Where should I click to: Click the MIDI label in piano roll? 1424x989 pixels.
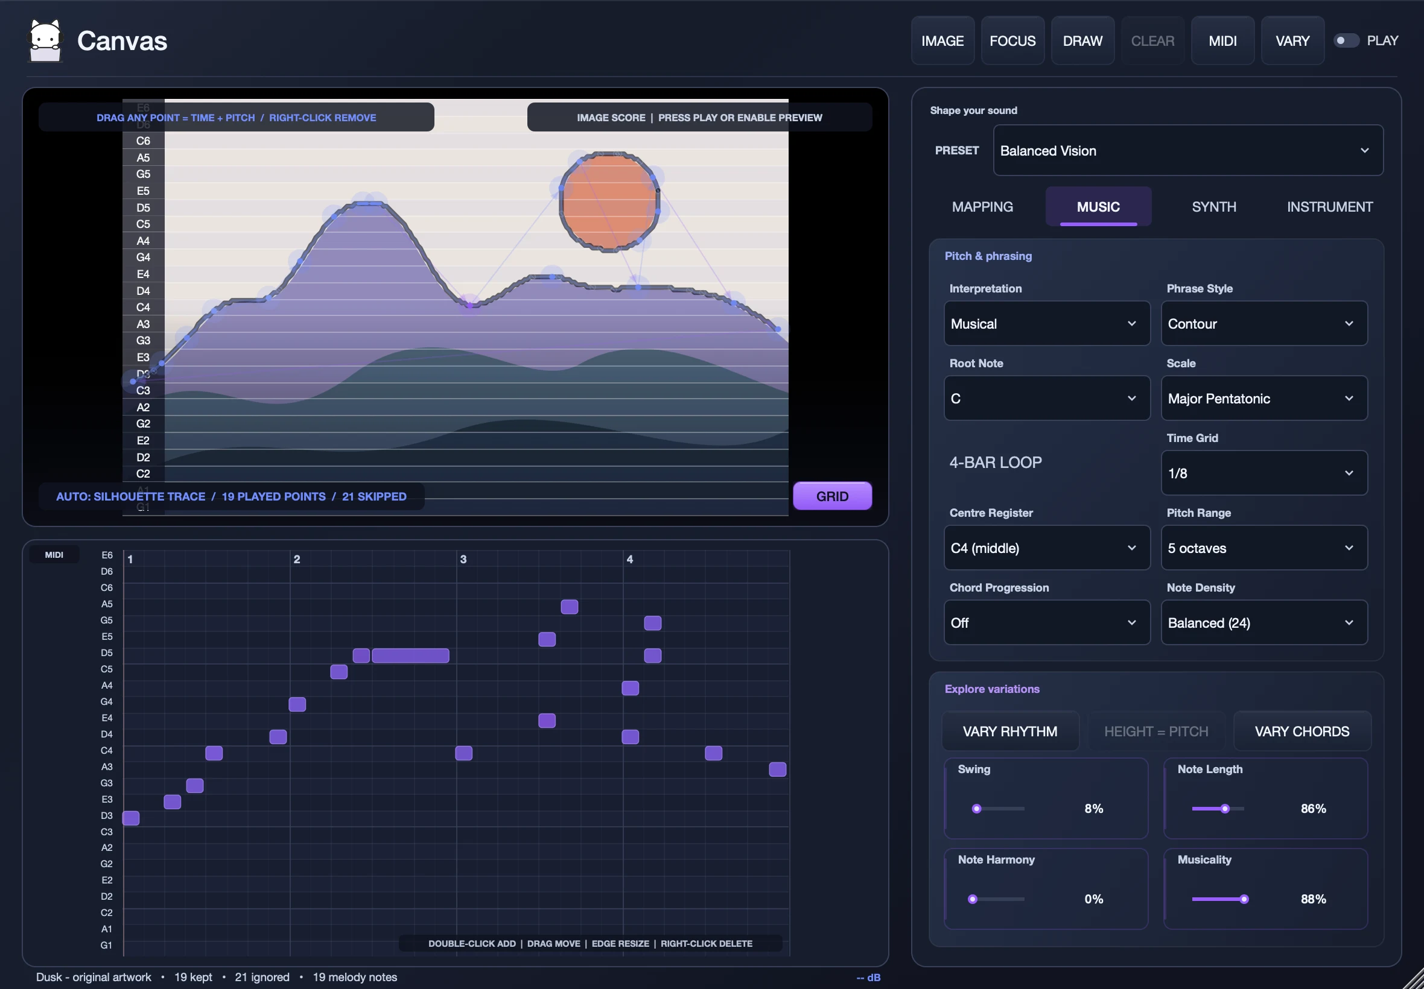54,555
